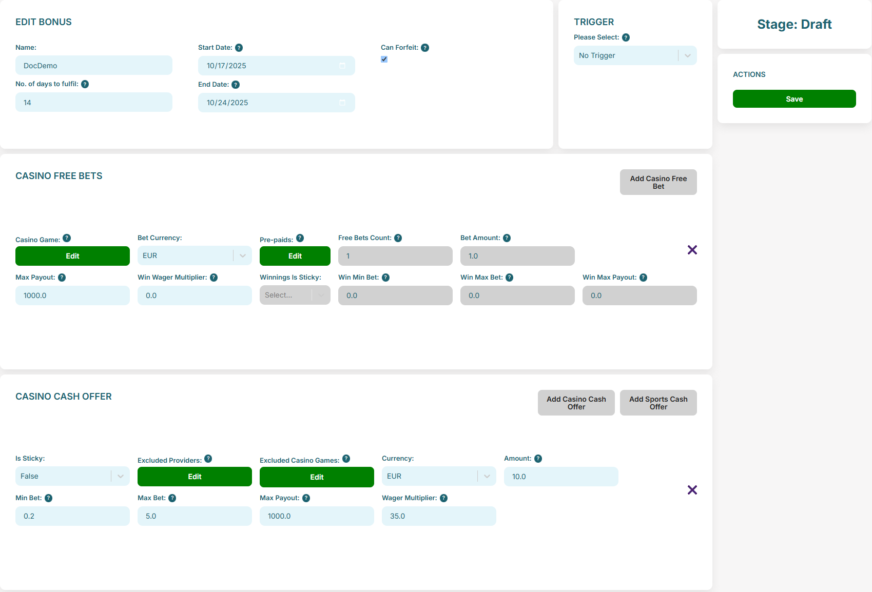Remove the casino free bet row

[x=692, y=250]
